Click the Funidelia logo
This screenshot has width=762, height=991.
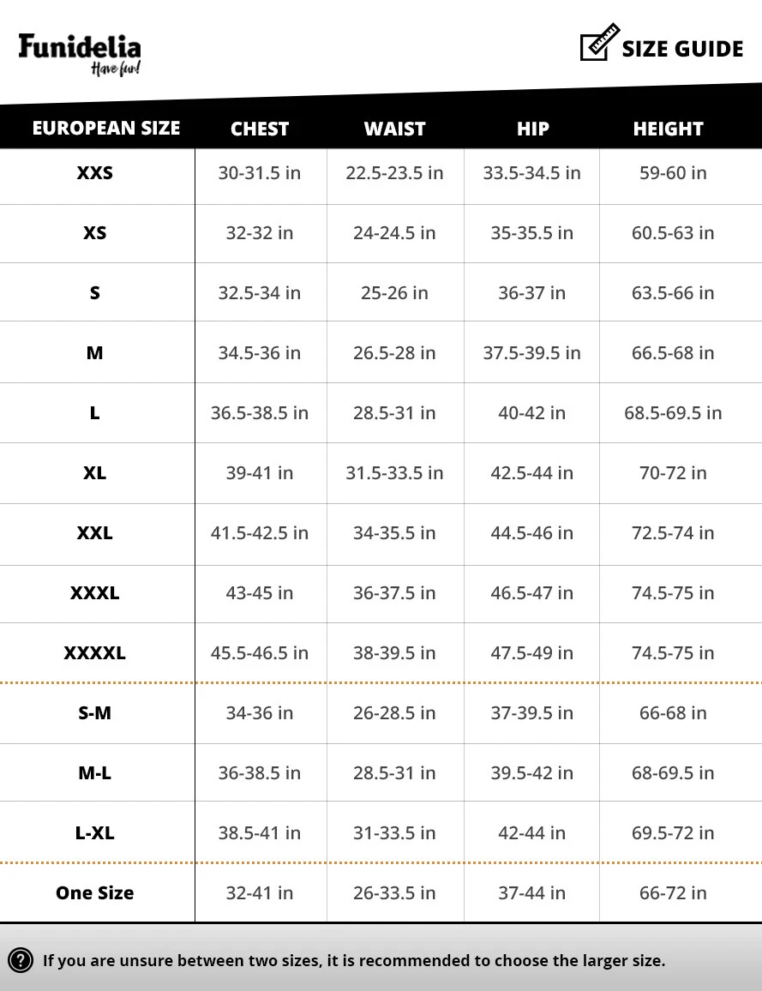tap(80, 54)
